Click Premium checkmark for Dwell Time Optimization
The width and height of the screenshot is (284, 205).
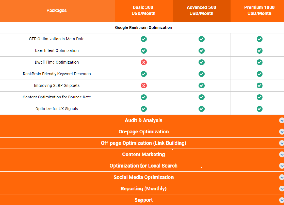pyautogui.click(x=259, y=62)
